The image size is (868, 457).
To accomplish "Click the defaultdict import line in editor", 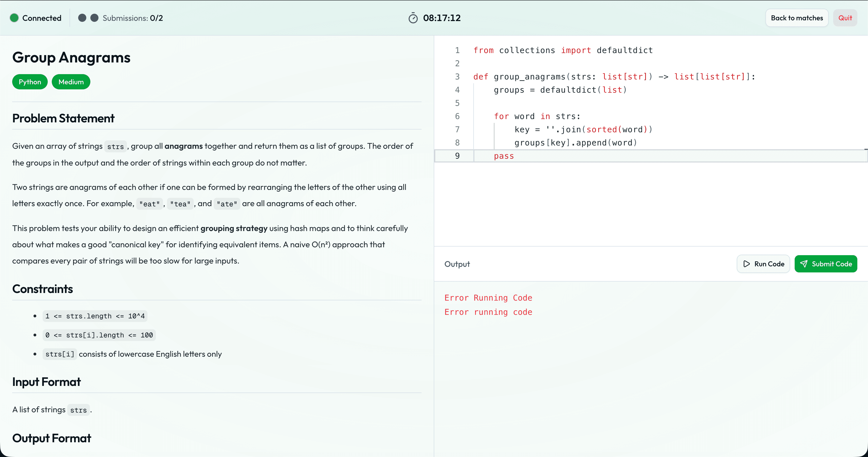I will (563, 50).
